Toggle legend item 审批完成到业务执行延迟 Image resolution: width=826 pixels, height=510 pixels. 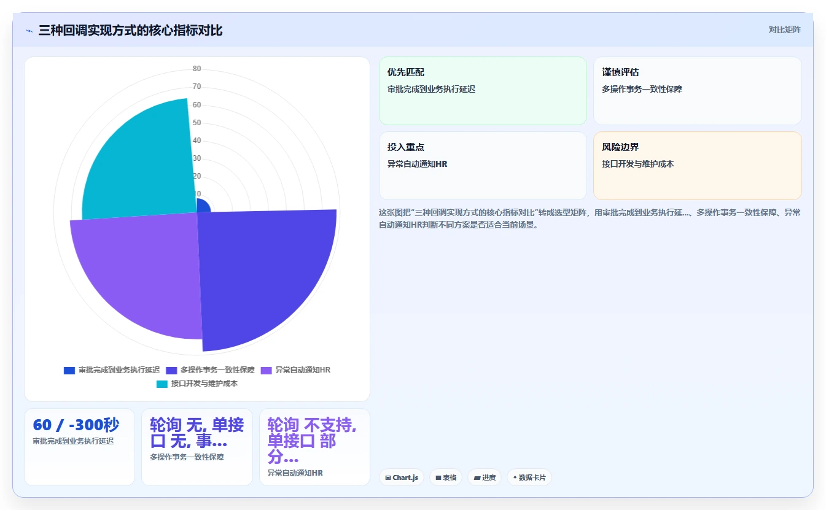(112, 370)
